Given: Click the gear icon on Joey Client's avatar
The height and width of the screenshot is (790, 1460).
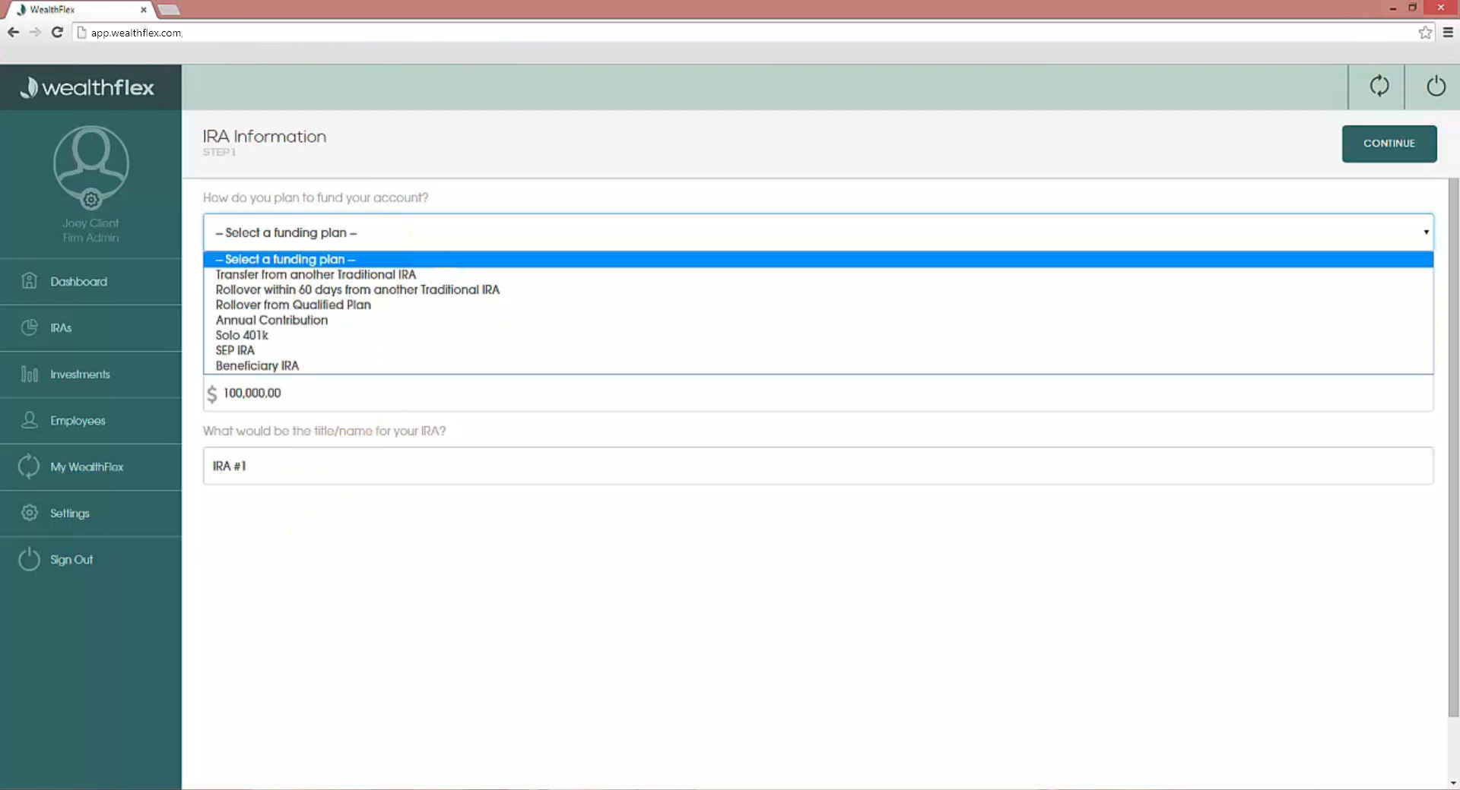Looking at the screenshot, I should [x=90, y=200].
